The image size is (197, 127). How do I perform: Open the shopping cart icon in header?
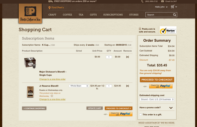coord(173,7)
